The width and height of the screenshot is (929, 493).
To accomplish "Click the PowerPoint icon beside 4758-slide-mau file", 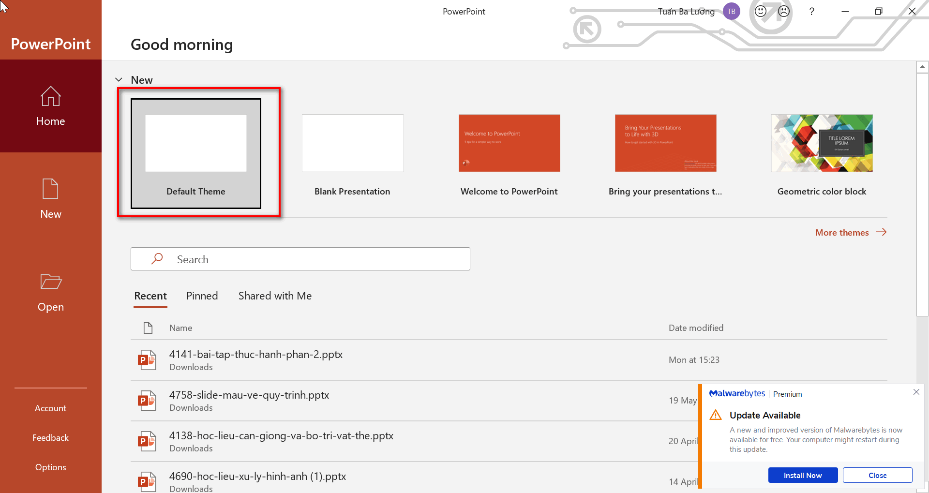I will (147, 401).
